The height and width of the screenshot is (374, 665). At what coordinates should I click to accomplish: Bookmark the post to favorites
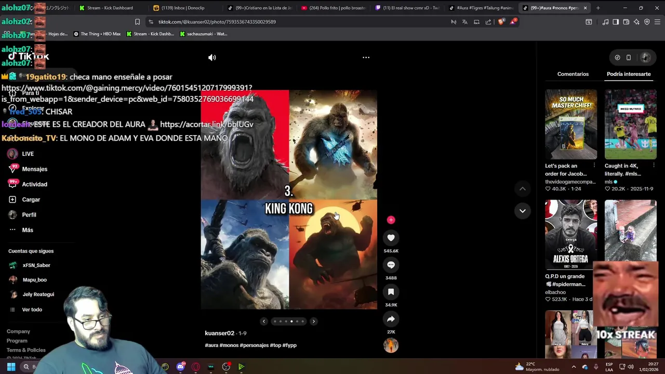(391, 292)
